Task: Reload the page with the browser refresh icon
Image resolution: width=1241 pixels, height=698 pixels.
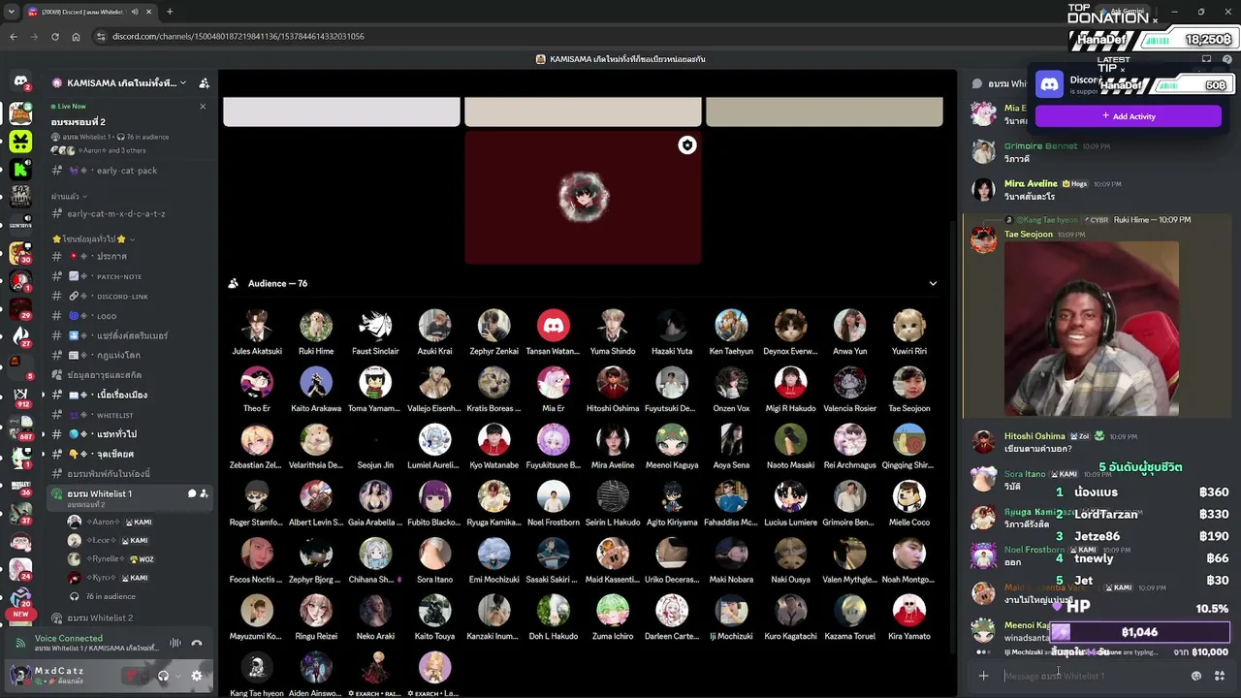Action: 54,36
